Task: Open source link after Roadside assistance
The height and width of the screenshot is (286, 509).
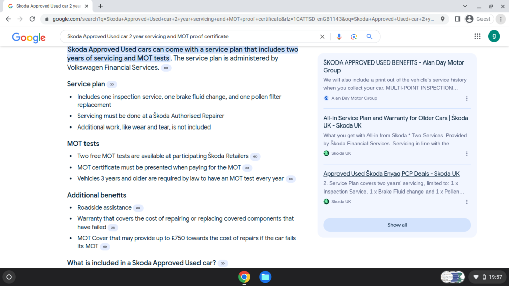Action: click(138, 208)
